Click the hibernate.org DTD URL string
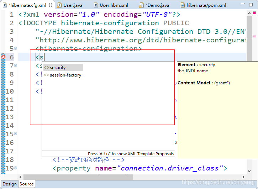 tap(141, 40)
